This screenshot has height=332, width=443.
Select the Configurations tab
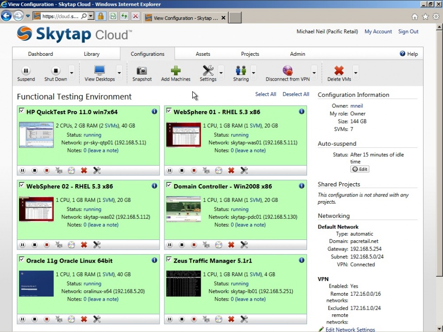(x=148, y=54)
